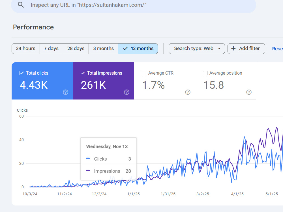
Task: Uncheck the Total clicks checkbox
Action: coord(22,73)
